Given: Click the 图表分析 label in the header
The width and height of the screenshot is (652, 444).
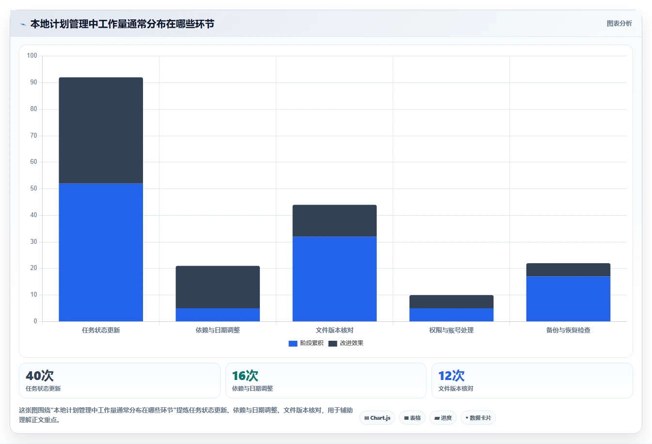Looking at the screenshot, I should 619,23.
